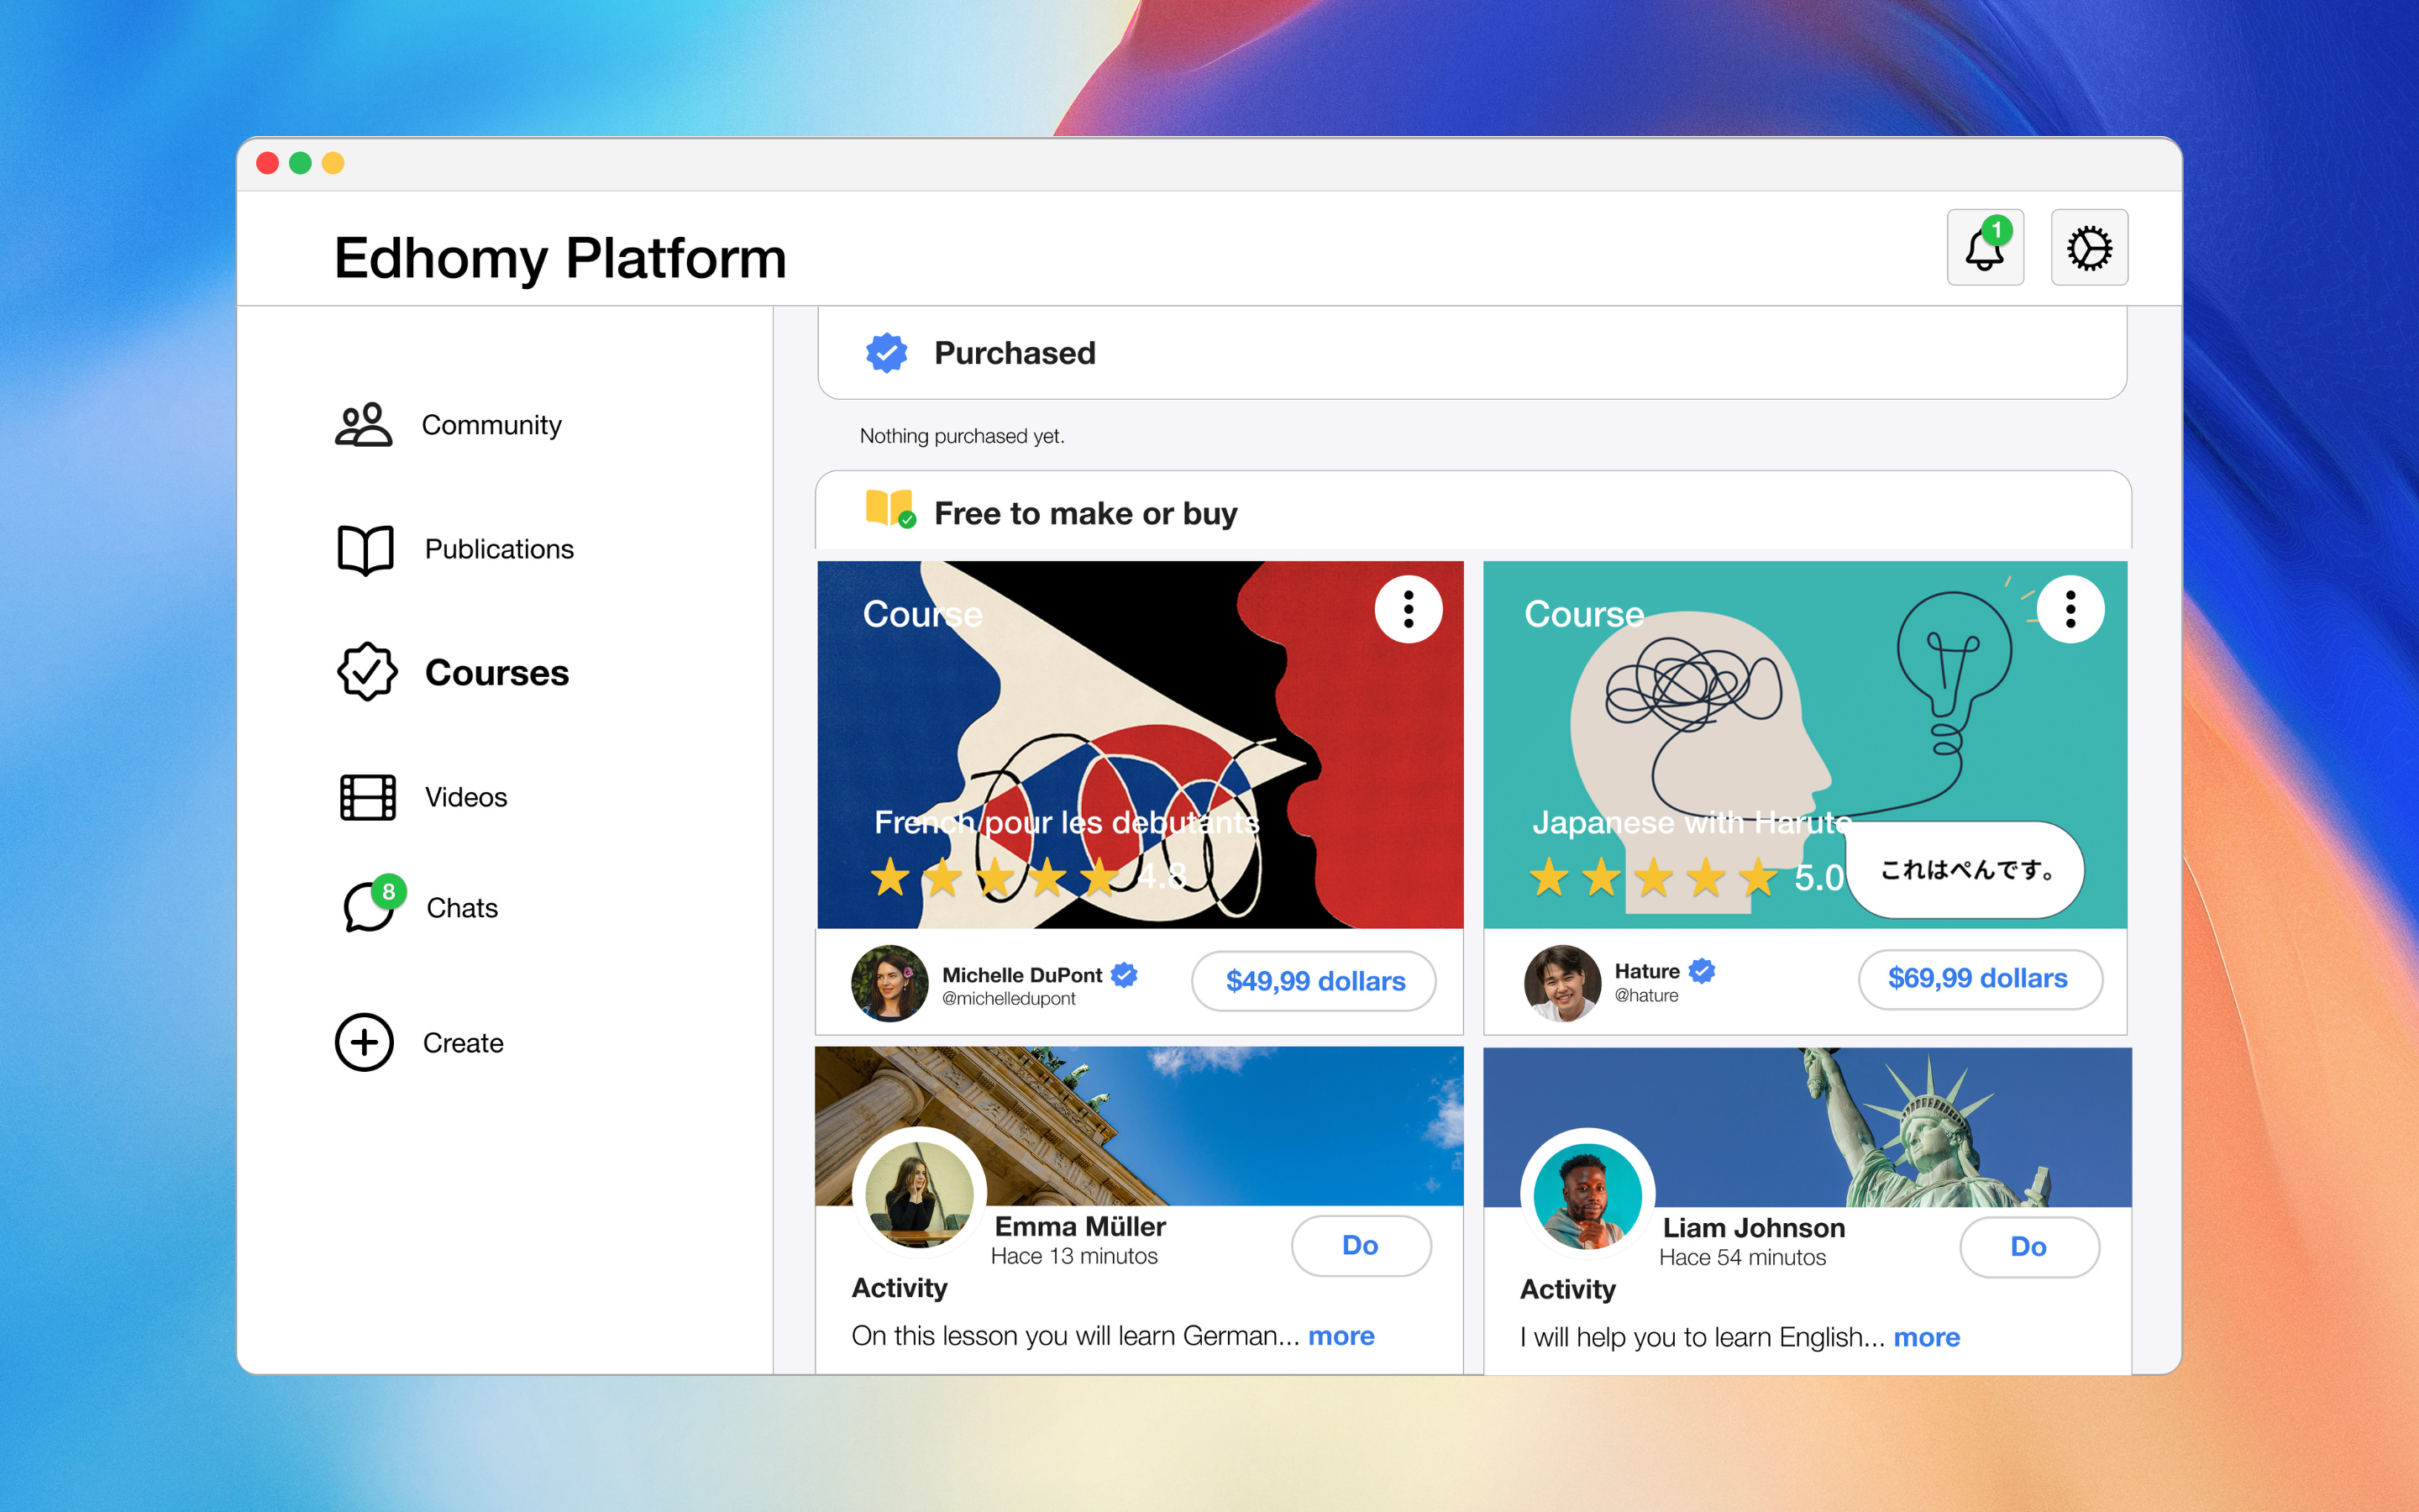Click more on the German lesson description
Image resolution: width=2419 pixels, height=1512 pixels.
coord(1341,1336)
